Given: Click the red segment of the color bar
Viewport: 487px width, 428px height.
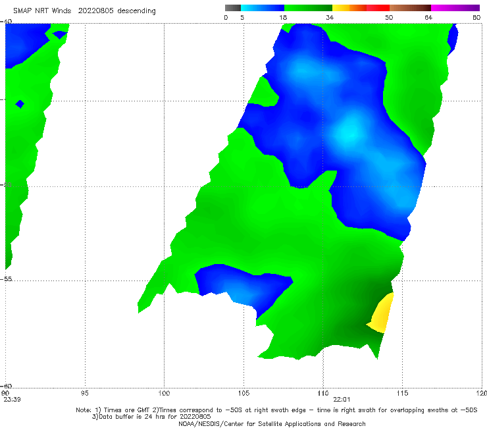Looking at the screenshot, I should pos(378,8).
